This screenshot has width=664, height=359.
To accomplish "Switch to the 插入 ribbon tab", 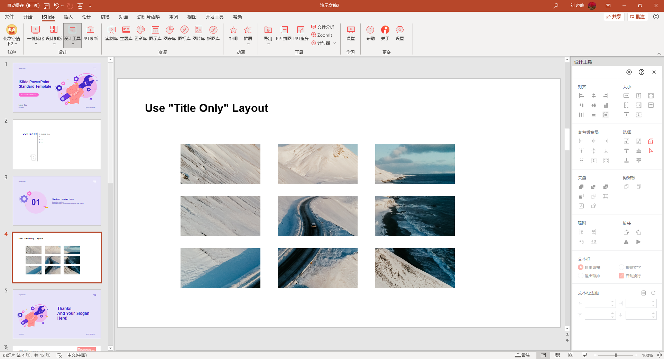I will click(68, 17).
